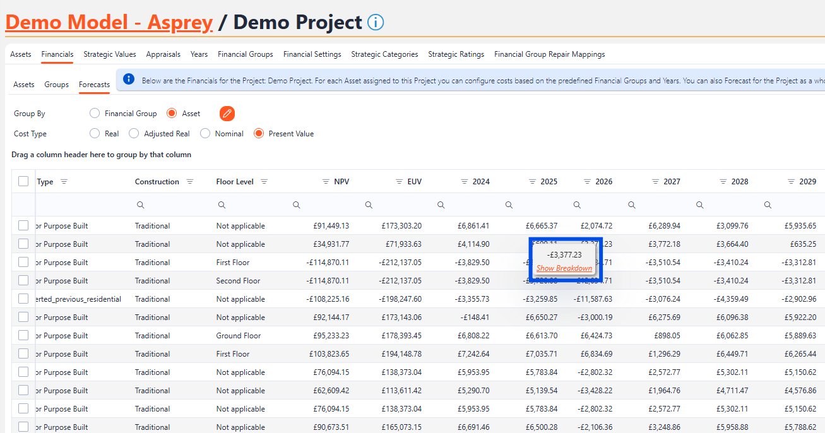Viewport: 825px width, 433px height.
Task: Select the Real cost type radio
Action: coord(95,134)
